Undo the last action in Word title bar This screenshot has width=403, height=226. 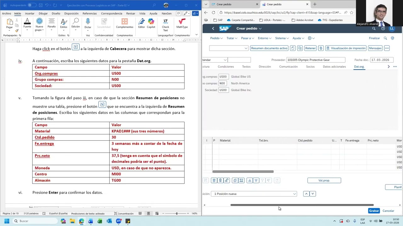coord(47,5)
